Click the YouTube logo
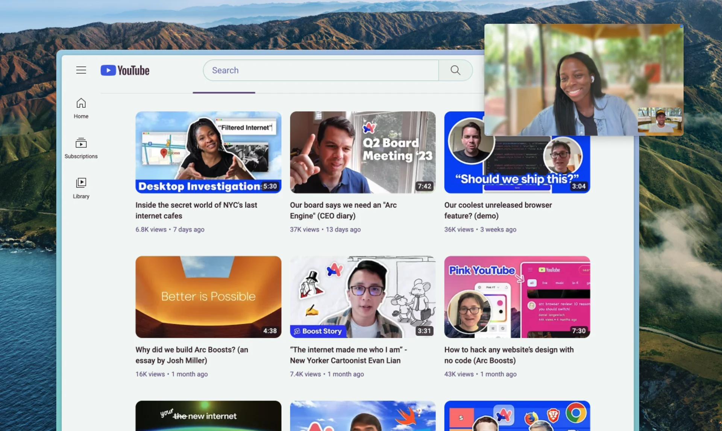 124,70
